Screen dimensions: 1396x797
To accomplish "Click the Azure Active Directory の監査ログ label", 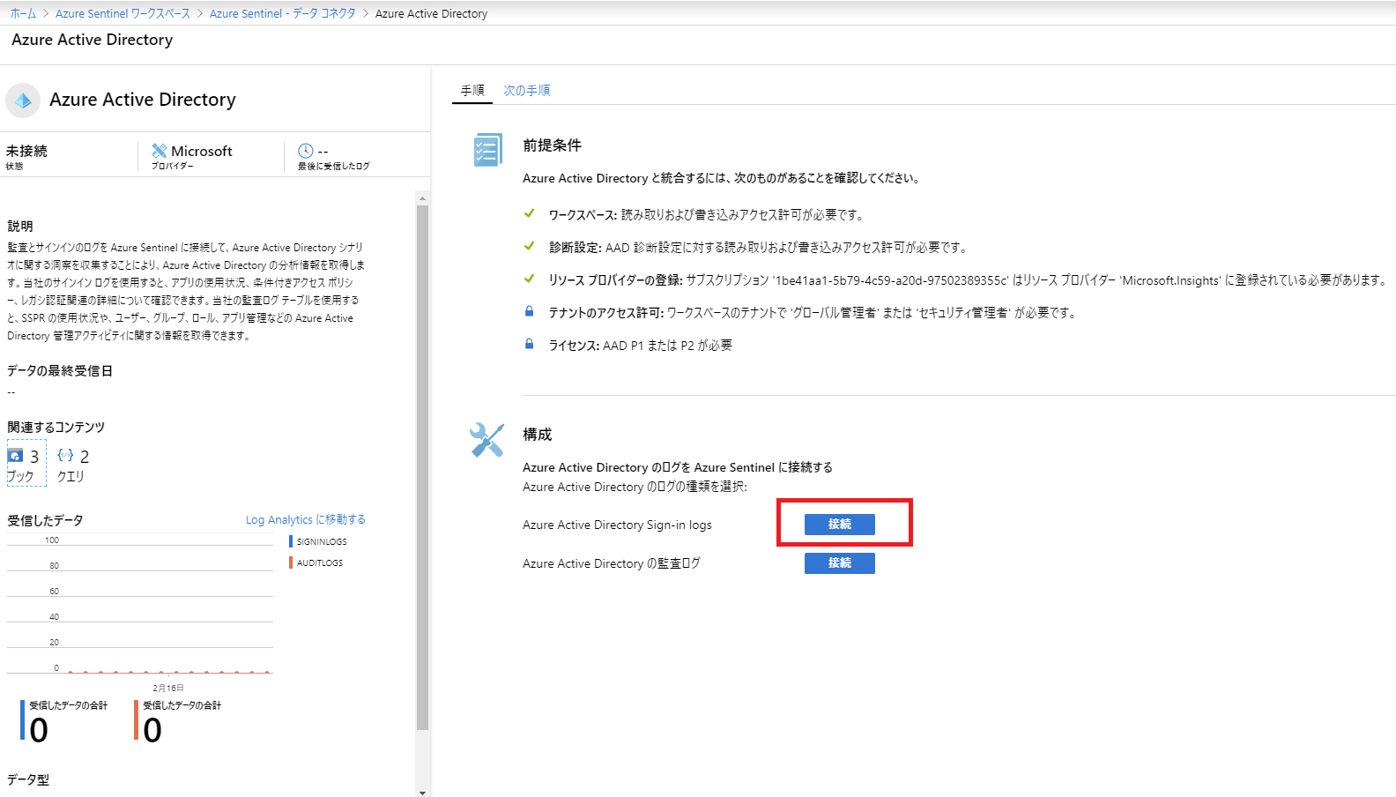I will coord(612,563).
